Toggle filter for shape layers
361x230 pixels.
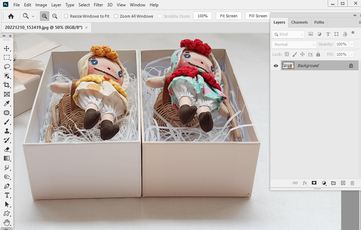click(x=336, y=34)
